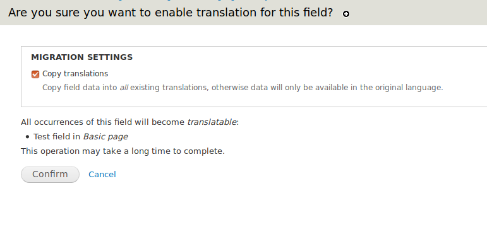Click the italic Basic page text
This screenshot has height=239, width=487.
[105, 137]
